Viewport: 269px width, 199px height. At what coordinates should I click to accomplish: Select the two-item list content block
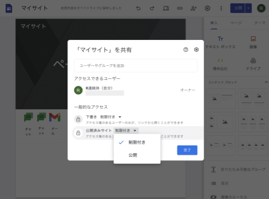pos(221,145)
